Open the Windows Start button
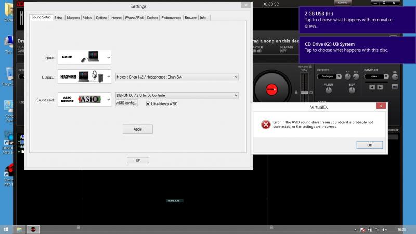The height and width of the screenshot is (234, 416). (6, 229)
